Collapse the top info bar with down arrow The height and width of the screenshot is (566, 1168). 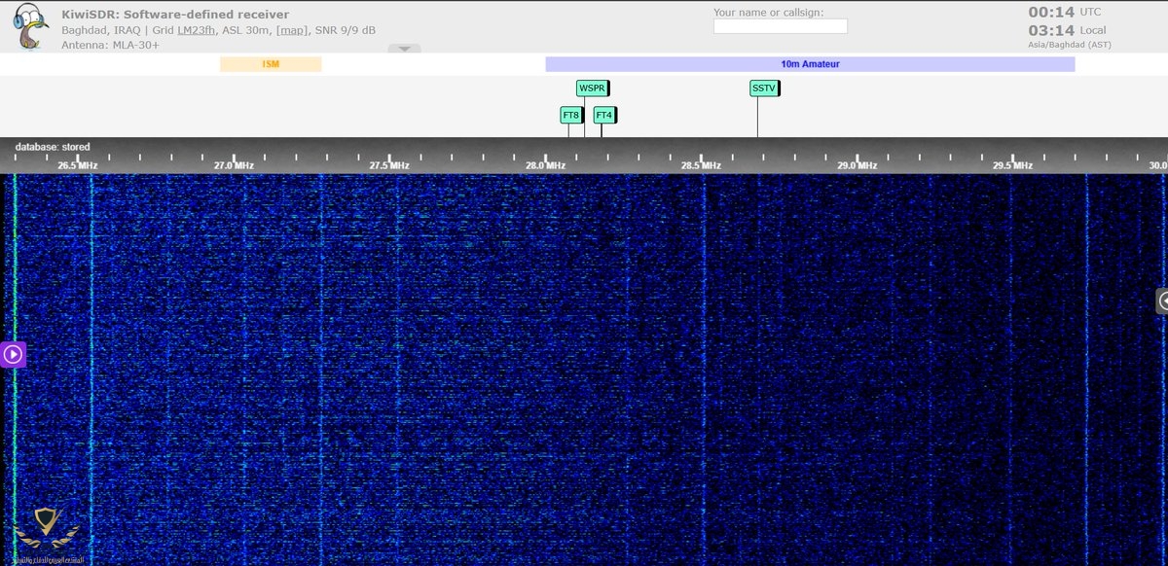pyautogui.click(x=404, y=49)
